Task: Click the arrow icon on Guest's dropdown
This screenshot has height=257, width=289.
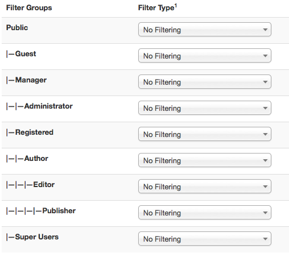Action: (265, 56)
